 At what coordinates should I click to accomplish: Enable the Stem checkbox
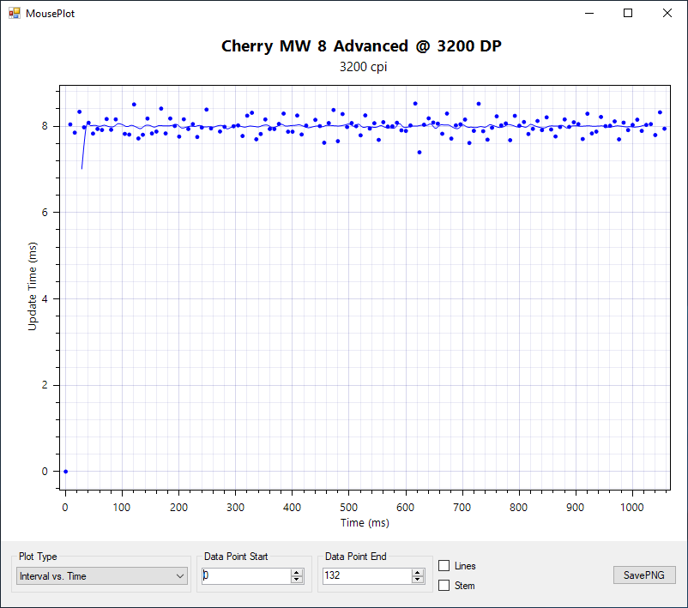(444, 585)
